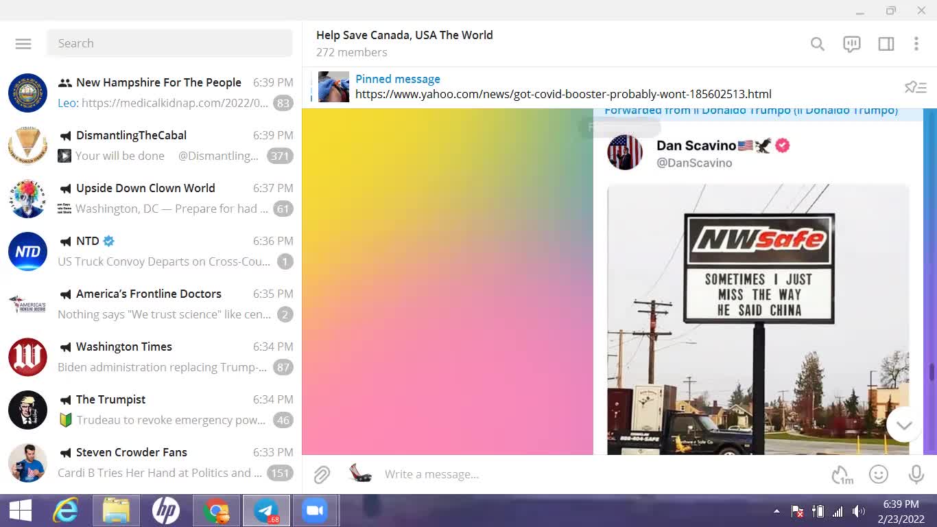Switch to Chrome on the taskbar

click(x=216, y=511)
